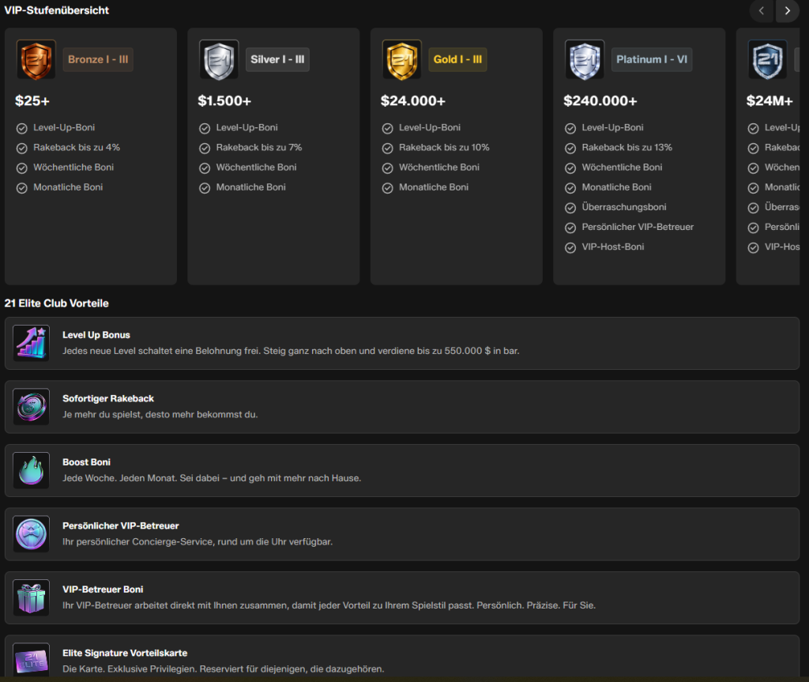Click the Sofortiger Rakeback coin icon
Viewport: 809px width, 682px height.
click(31, 406)
